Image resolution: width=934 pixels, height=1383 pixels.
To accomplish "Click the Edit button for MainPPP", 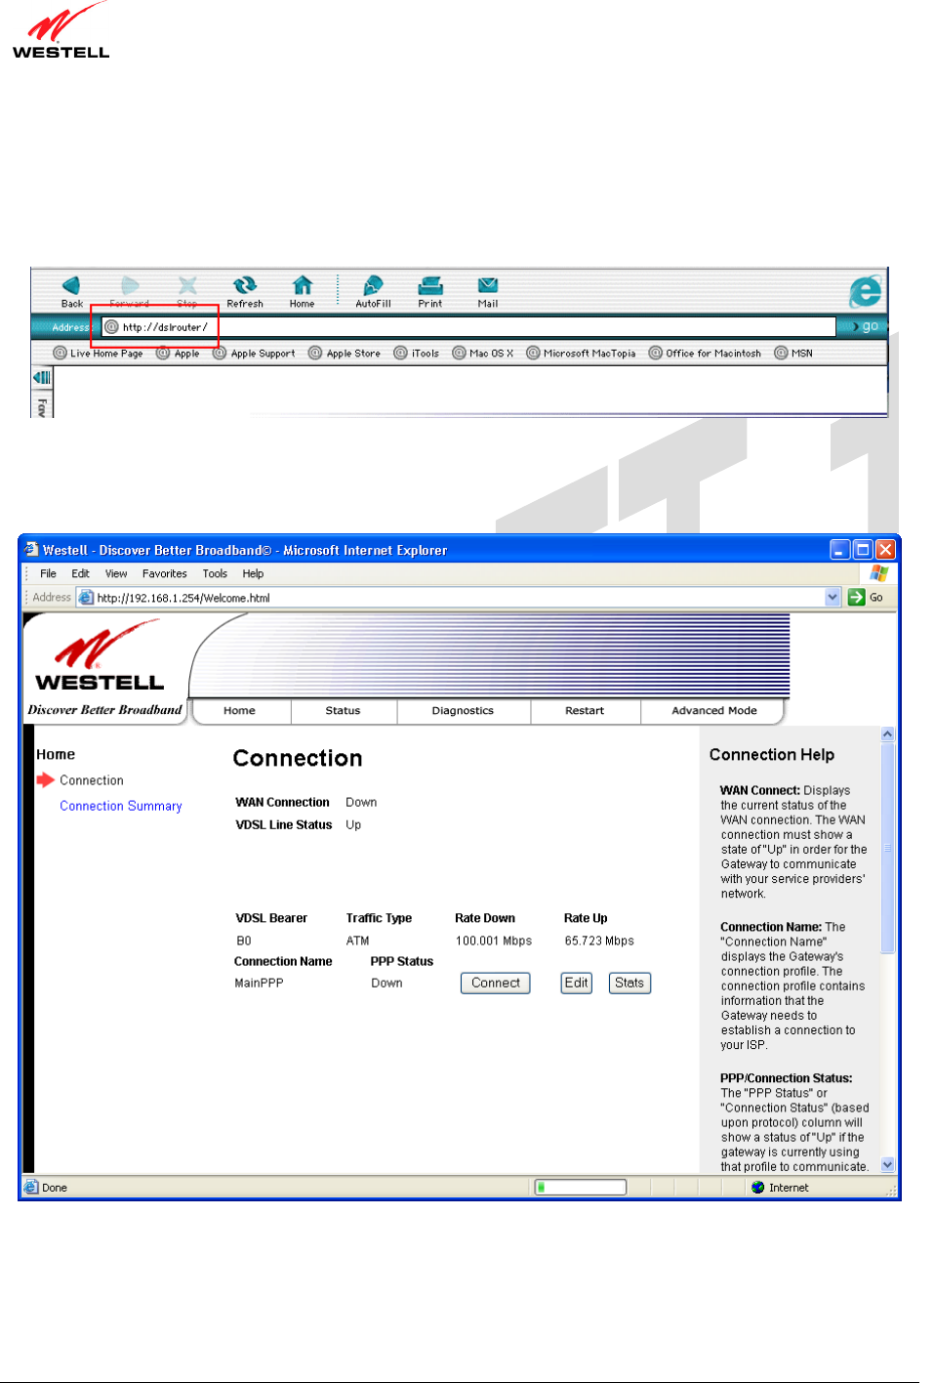I will 577,984.
